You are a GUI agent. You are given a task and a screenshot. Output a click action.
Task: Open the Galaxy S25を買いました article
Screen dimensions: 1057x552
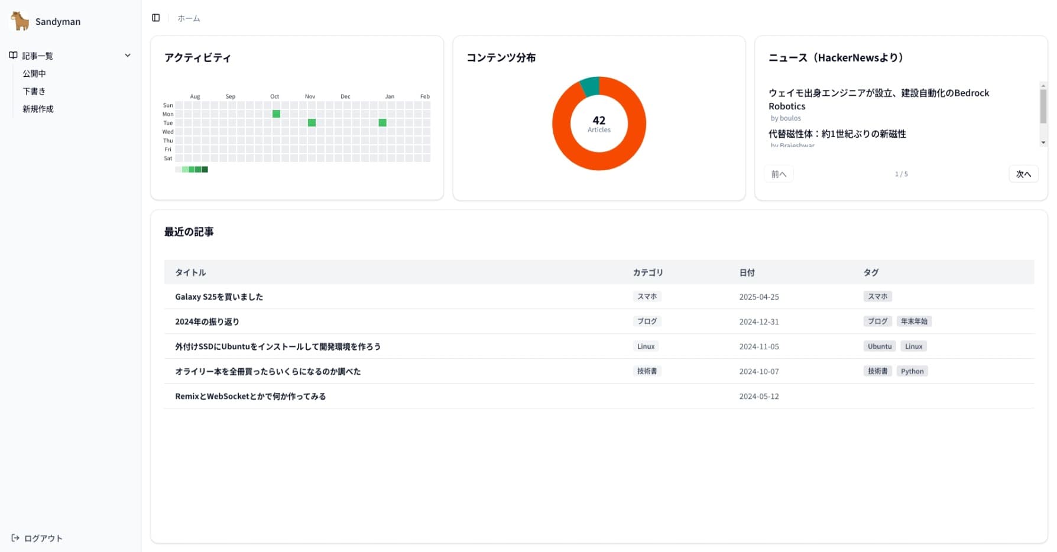(x=219, y=297)
